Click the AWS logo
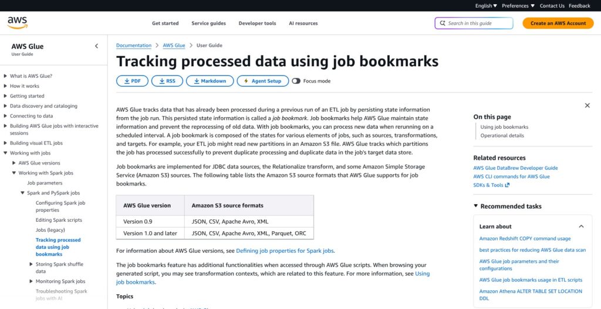 tap(17, 23)
